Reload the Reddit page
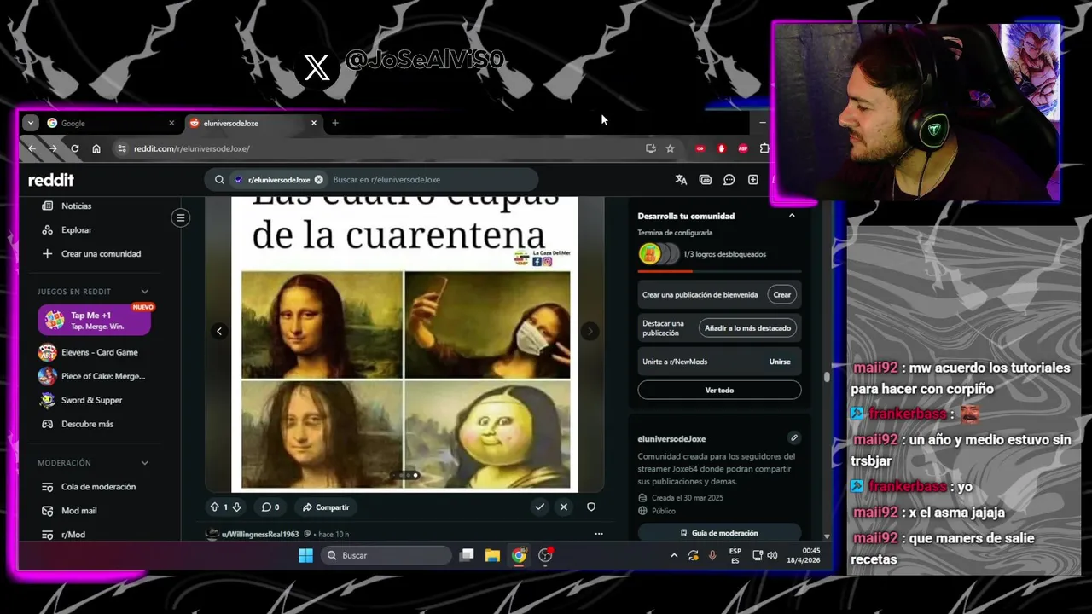This screenshot has width=1092, height=614. pyautogui.click(x=75, y=148)
